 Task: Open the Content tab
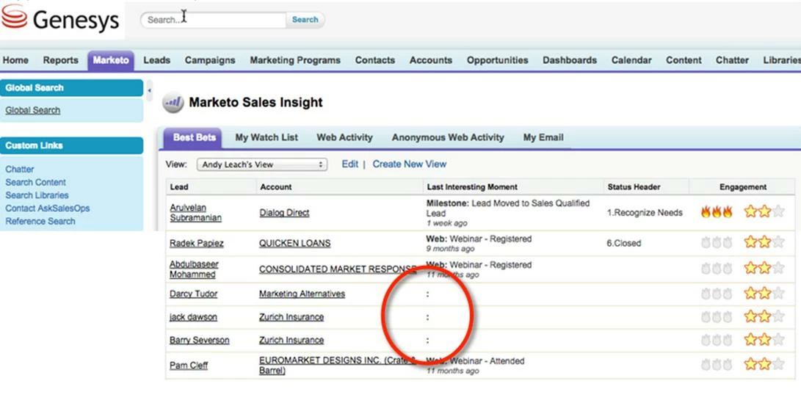click(x=684, y=60)
